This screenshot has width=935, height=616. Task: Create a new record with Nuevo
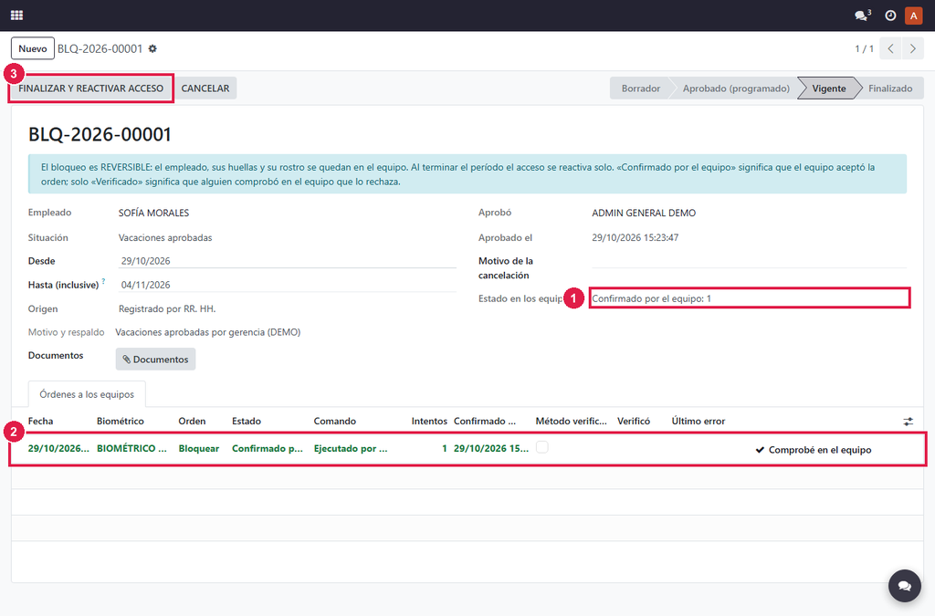click(x=33, y=49)
